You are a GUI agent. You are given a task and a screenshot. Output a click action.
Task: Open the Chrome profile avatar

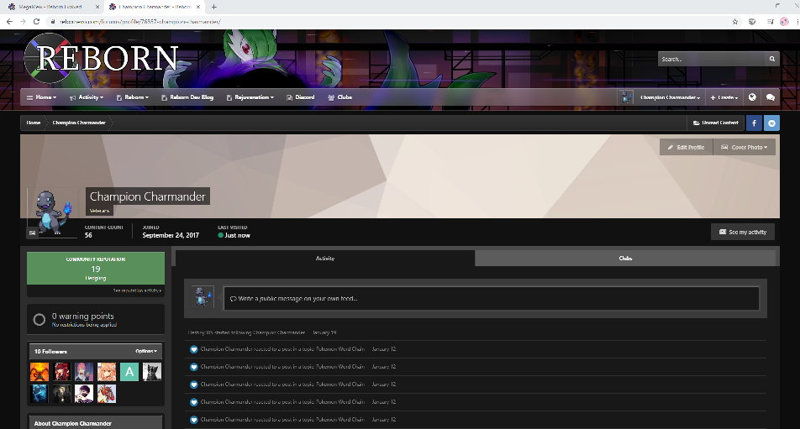coord(785,21)
